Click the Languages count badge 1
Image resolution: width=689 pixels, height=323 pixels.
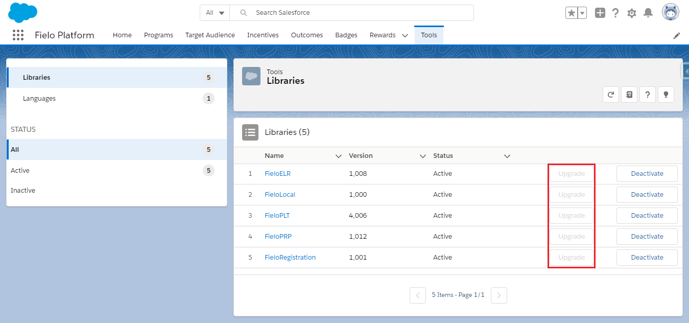coord(208,99)
